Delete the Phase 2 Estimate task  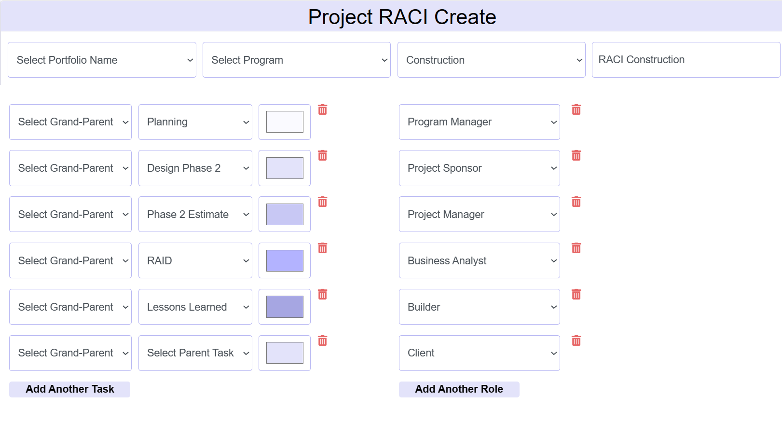(322, 202)
